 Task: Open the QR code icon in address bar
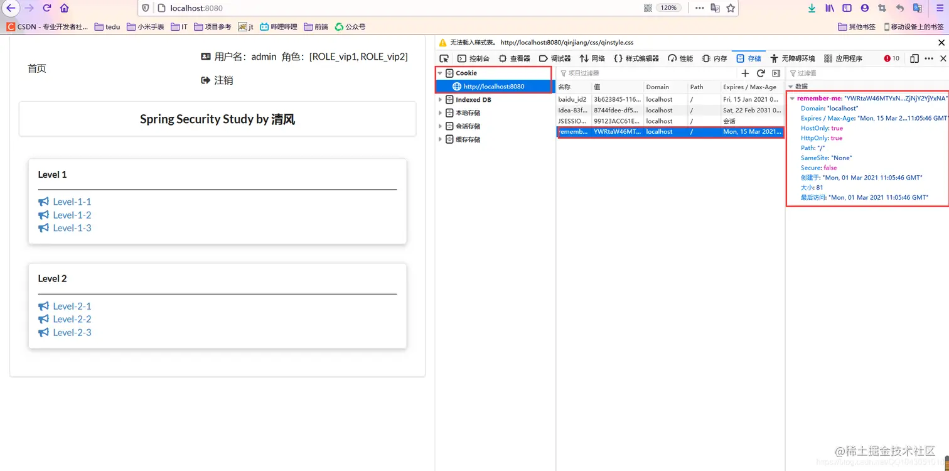(x=648, y=8)
